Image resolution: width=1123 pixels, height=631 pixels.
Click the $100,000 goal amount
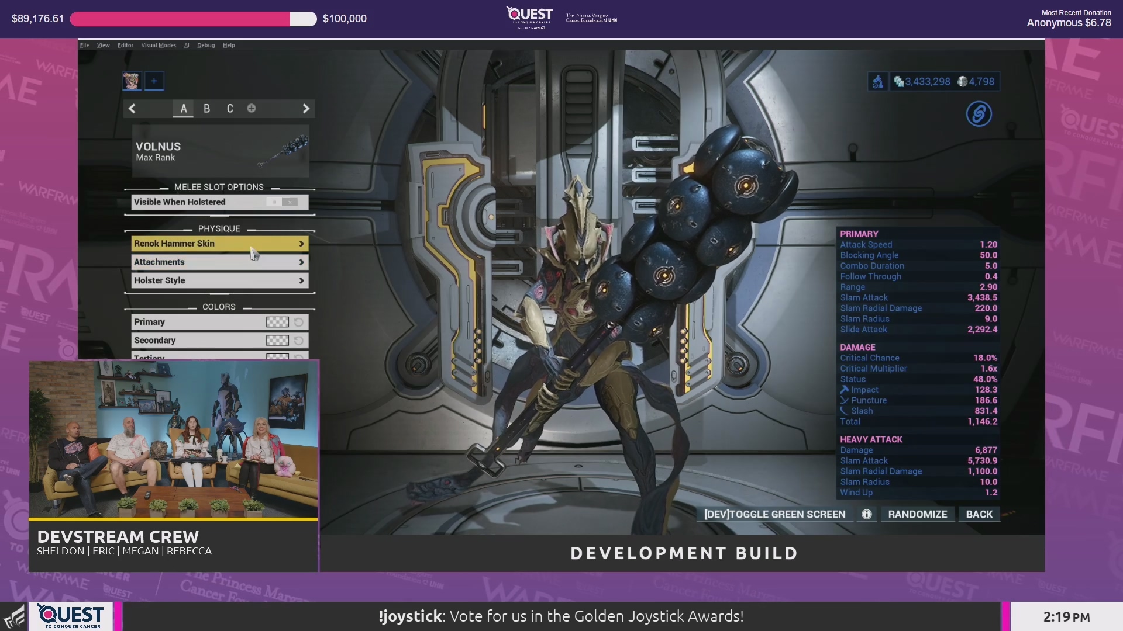point(345,19)
